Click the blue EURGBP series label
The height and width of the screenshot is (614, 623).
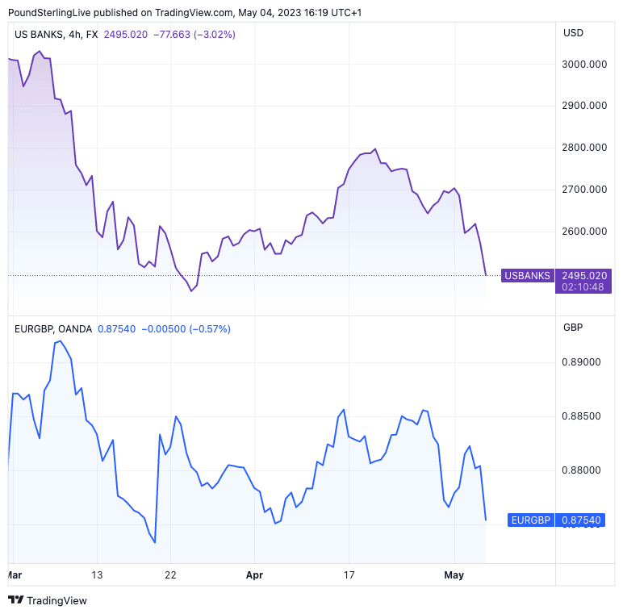[x=531, y=520]
